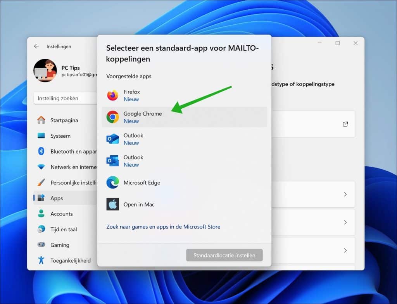This screenshot has width=397, height=304.
Task: Click the back arrow in Instellingen
Action: tap(36, 46)
